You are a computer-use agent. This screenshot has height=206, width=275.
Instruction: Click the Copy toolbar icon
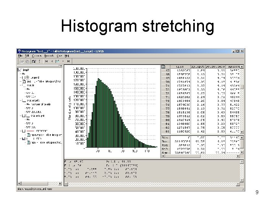27,61
